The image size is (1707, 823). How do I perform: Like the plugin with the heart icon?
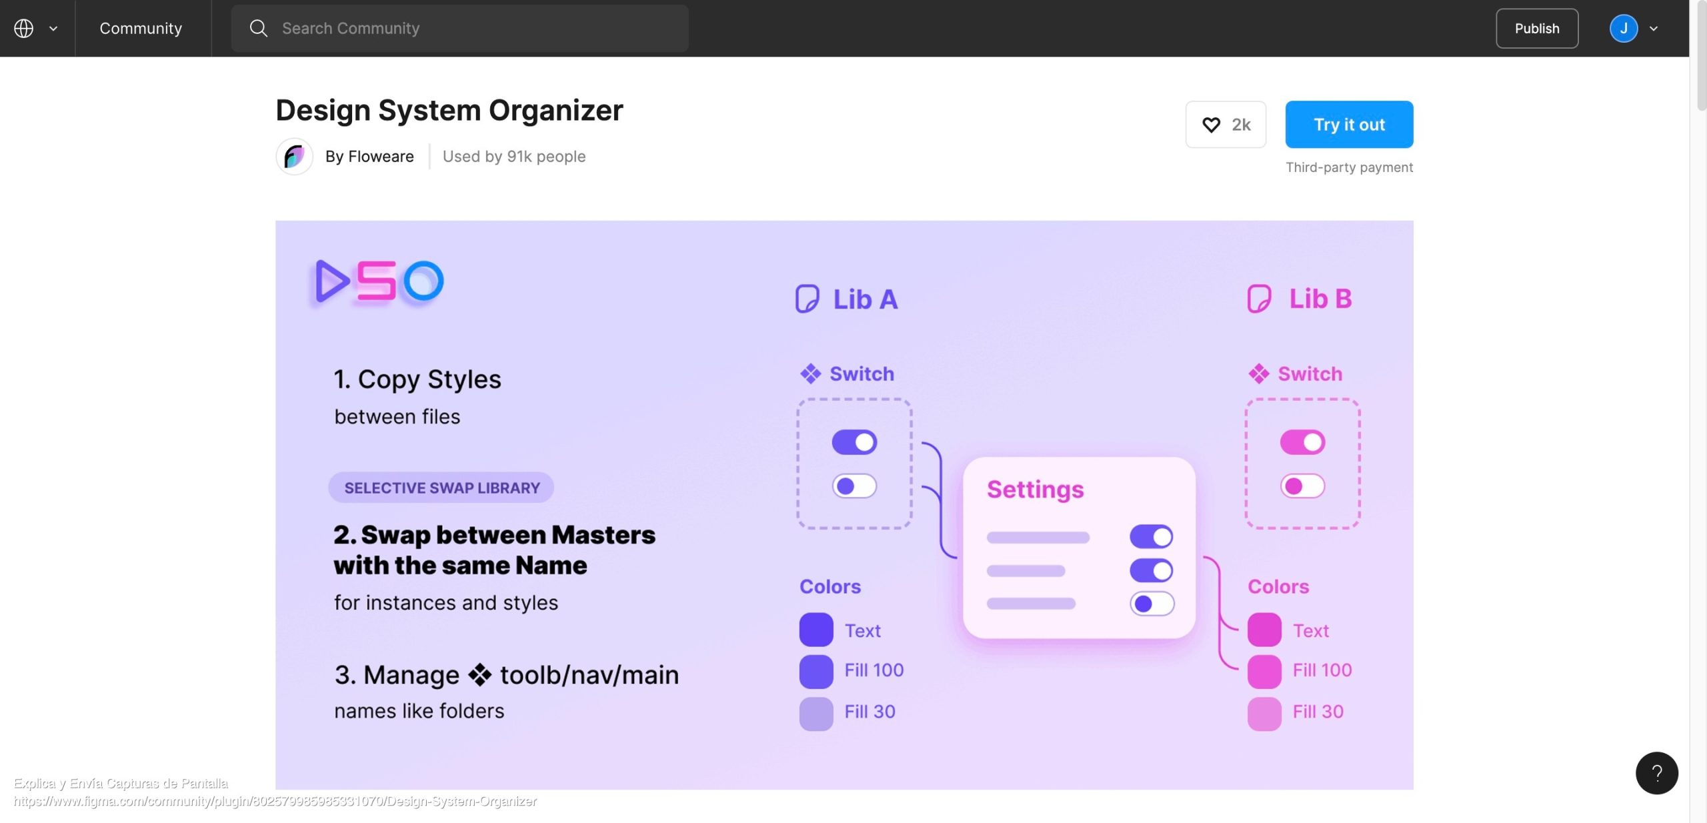(x=1211, y=125)
